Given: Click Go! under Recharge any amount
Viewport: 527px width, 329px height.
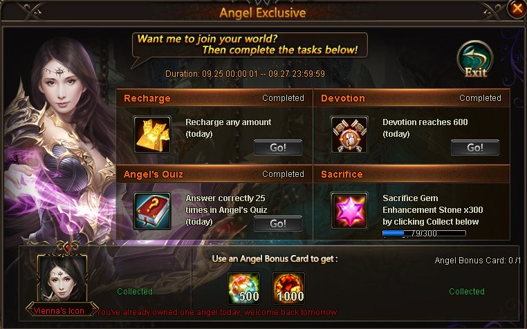Looking at the screenshot, I should [278, 147].
